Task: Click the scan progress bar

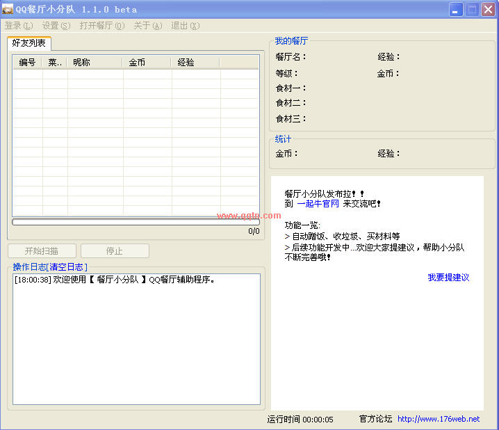Action: click(x=136, y=222)
